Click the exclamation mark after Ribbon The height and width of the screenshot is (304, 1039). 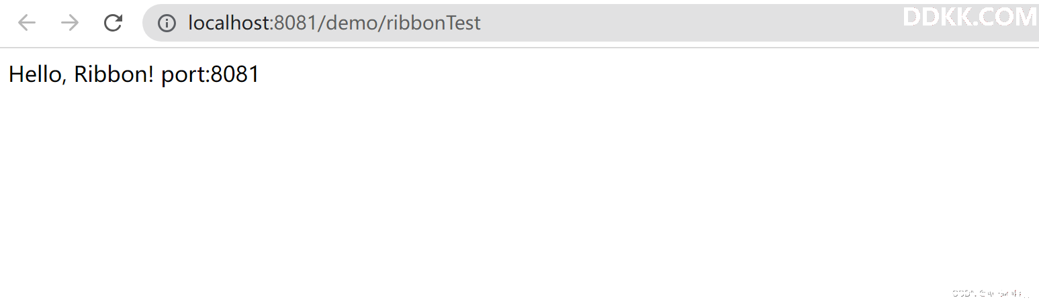pos(150,74)
